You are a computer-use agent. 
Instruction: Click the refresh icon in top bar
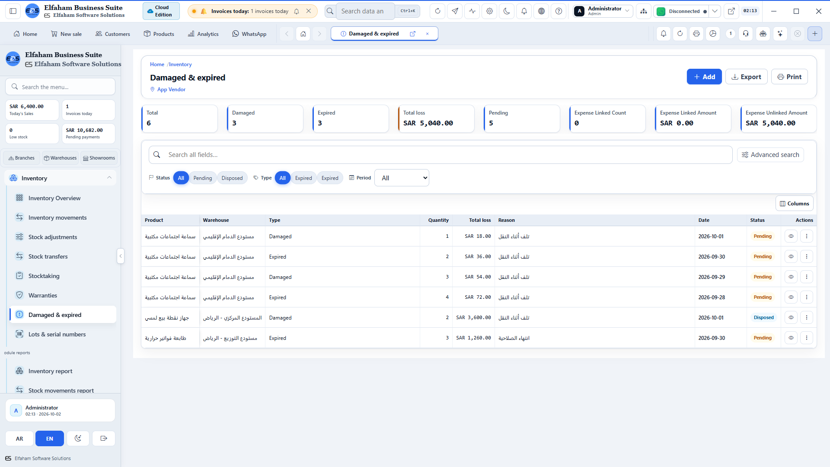click(x=437, y=11)
